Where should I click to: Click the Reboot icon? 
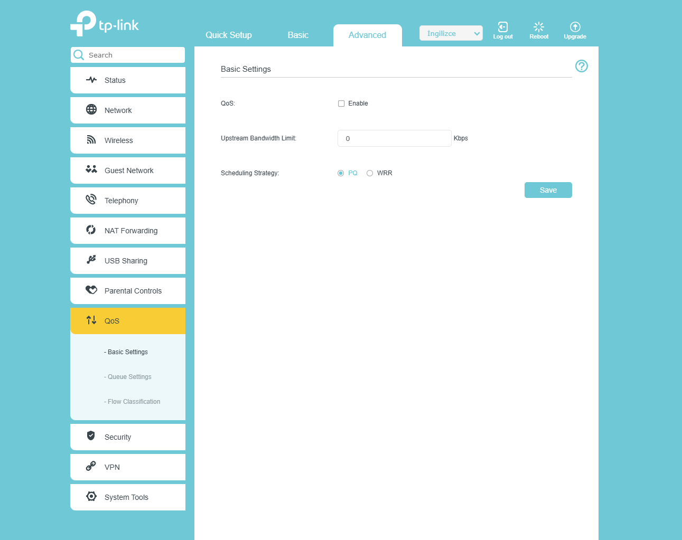[539, 27]
